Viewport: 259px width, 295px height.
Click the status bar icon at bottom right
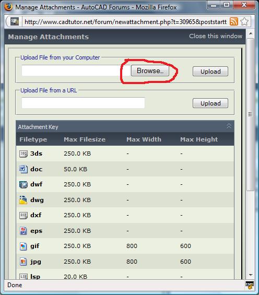[x=250, y=285]
